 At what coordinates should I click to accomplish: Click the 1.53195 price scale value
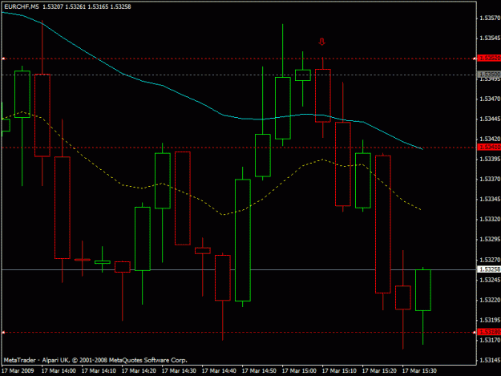click(490, 320)
